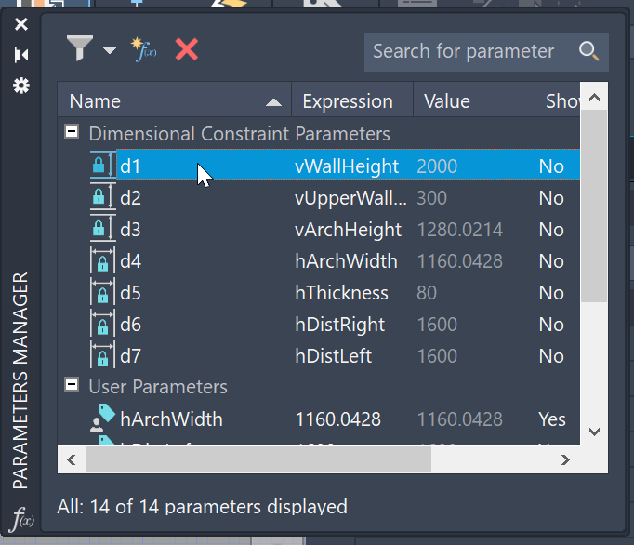This screenshot has height=545, width=634.
Task: Toggle auto-hide for Parameters Manager palette
Action: pyautogui.click(x=21, y=55)
